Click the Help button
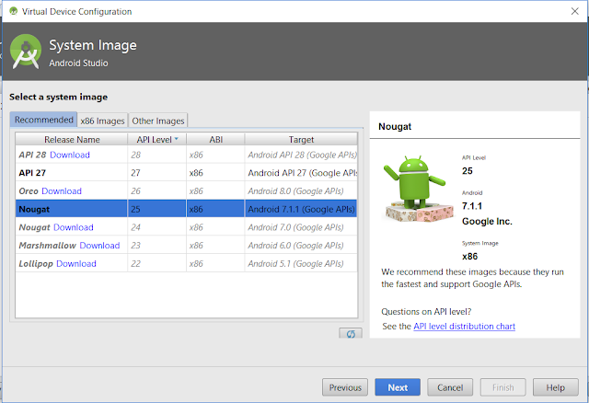589x403 pixels. pos(555,387)
